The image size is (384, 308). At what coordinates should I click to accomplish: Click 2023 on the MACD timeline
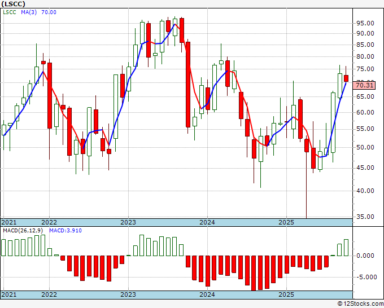[128, 294]
